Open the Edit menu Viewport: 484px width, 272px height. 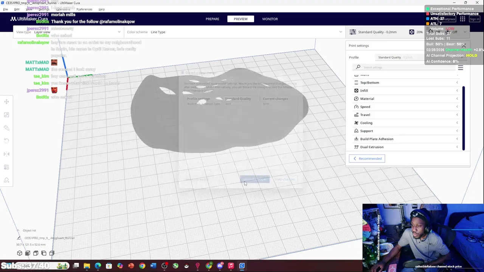17,9
